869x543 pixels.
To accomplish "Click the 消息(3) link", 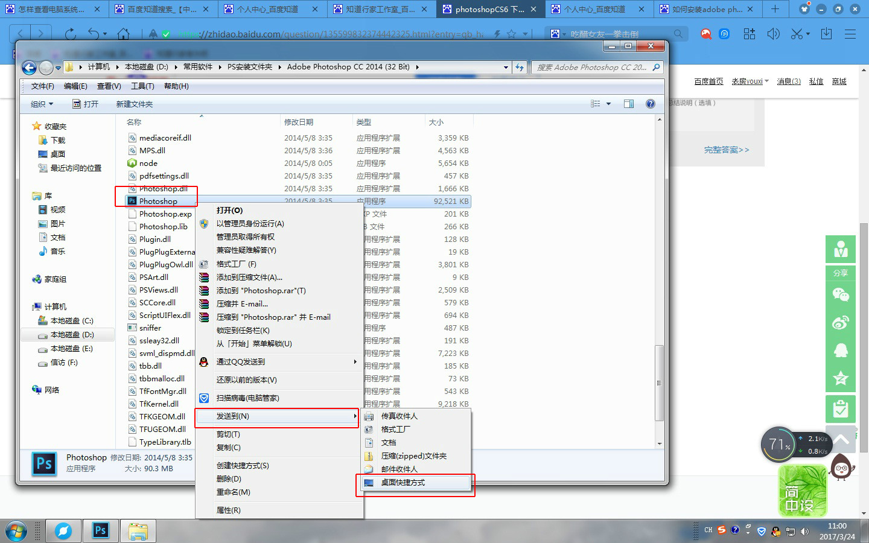I will [789, 81].
